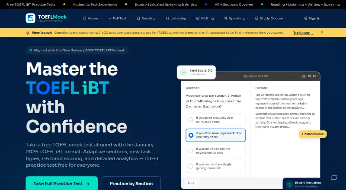Close the yellow New launch banner
This screenshot has width=346, height=190.
coord(322,32)
